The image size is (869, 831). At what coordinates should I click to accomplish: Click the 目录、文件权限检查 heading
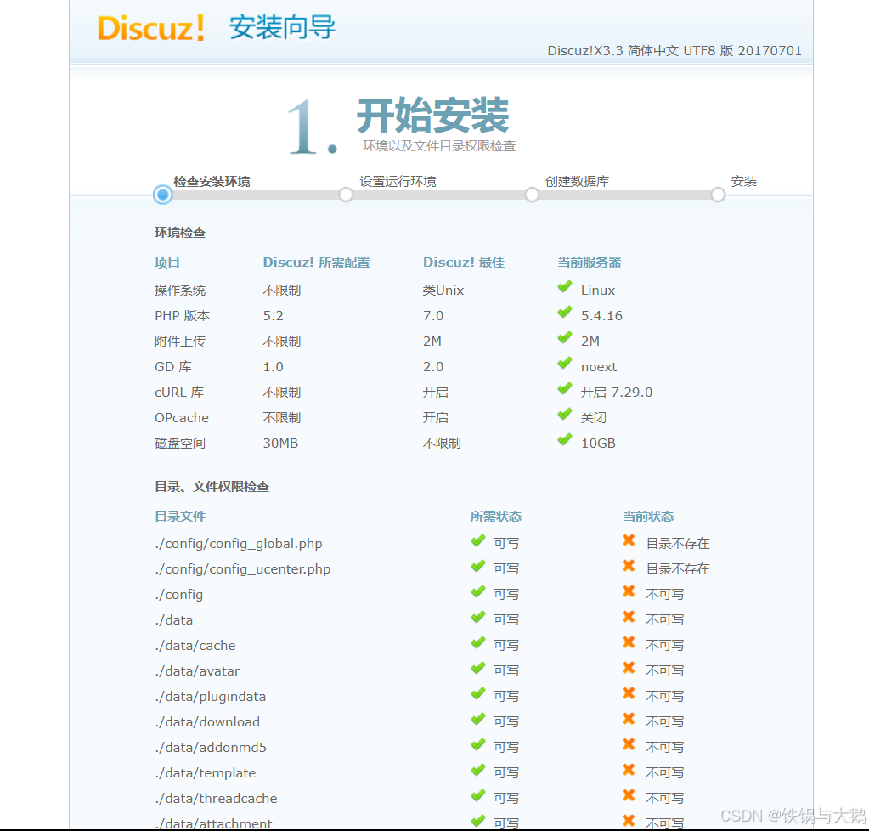coord(212,487)
